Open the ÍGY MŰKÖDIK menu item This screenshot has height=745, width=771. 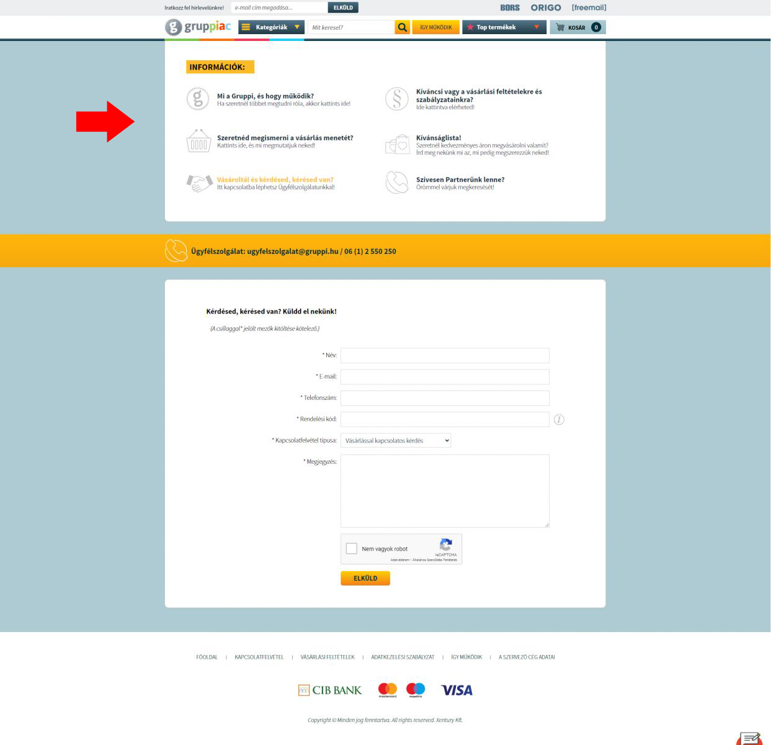click(436, 27)
